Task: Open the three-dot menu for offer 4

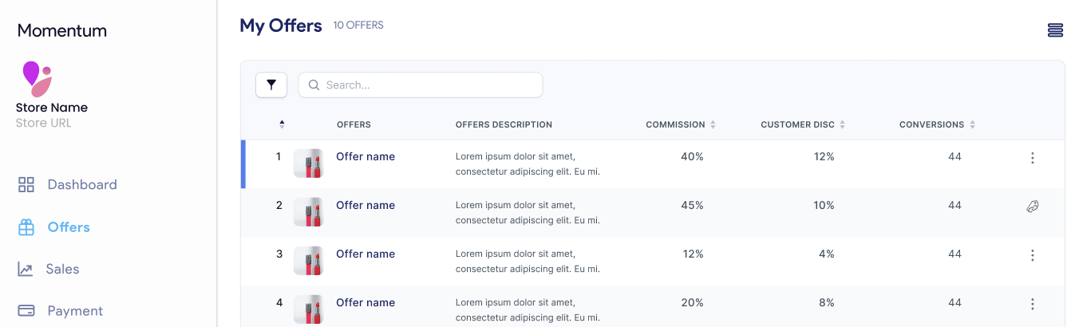Action: (1032, 304)
